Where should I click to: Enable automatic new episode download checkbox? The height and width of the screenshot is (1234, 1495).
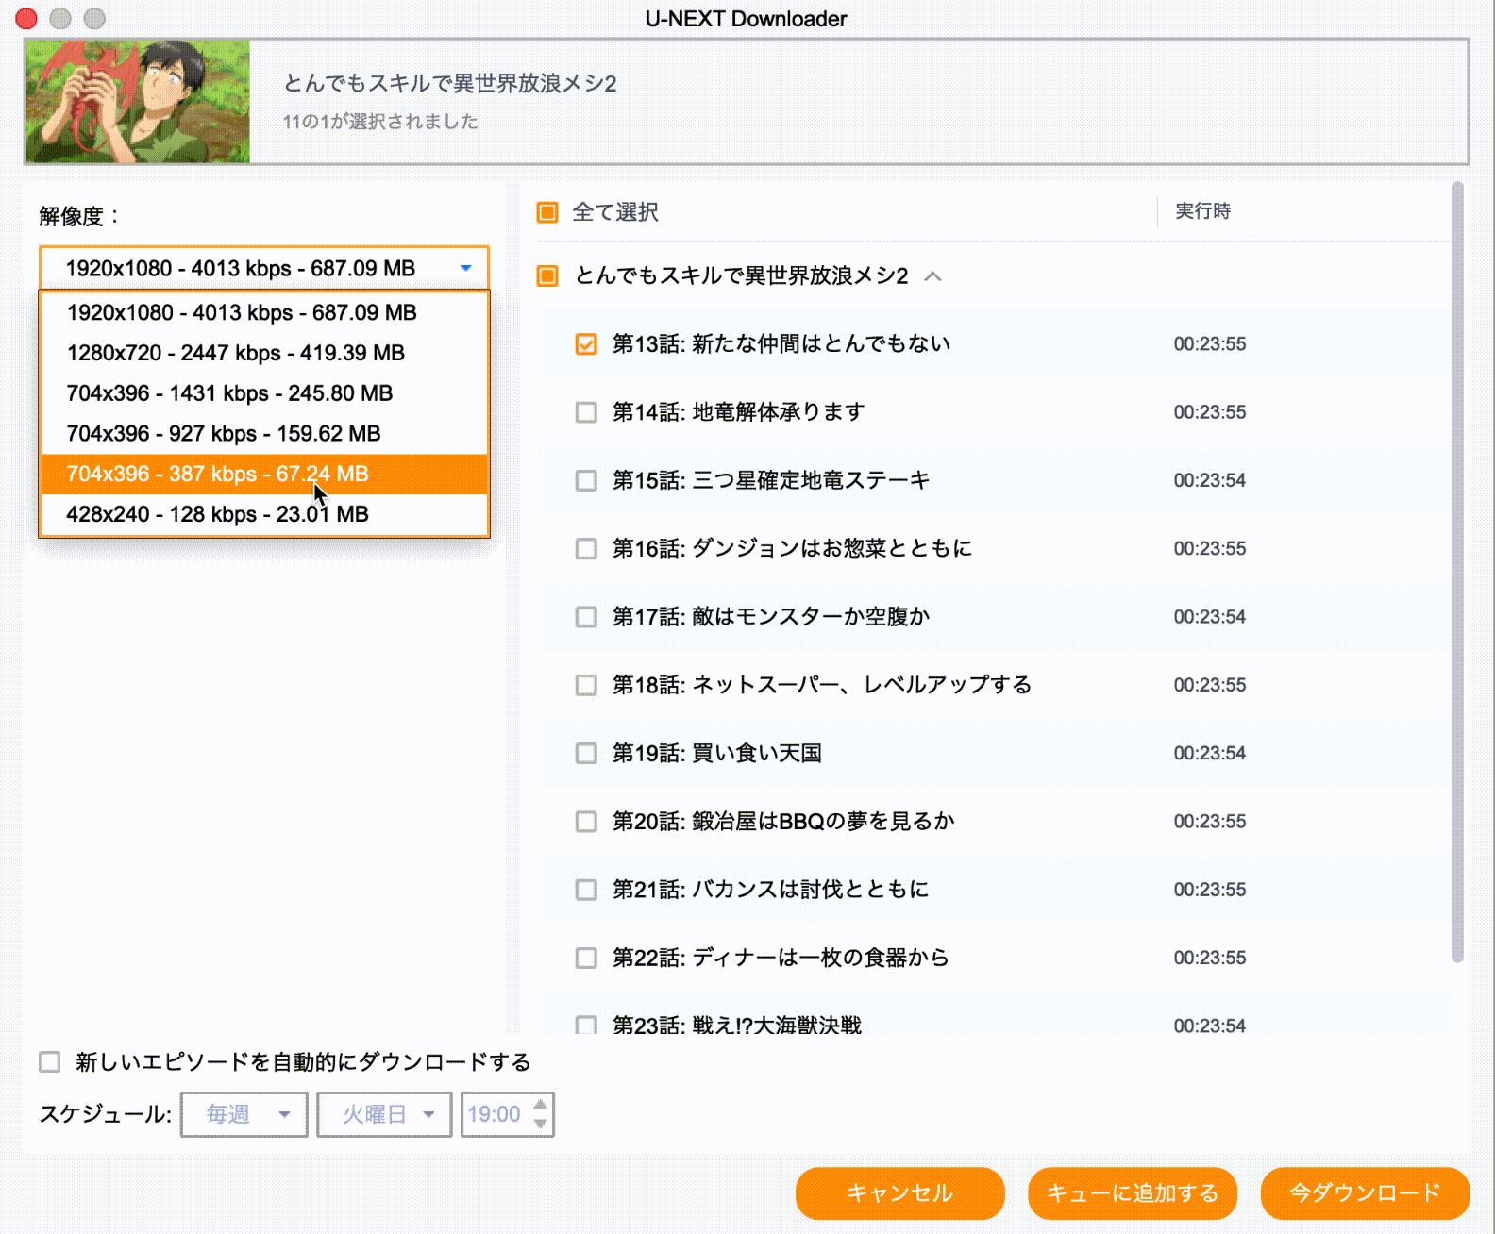[x=50, y=1062]
